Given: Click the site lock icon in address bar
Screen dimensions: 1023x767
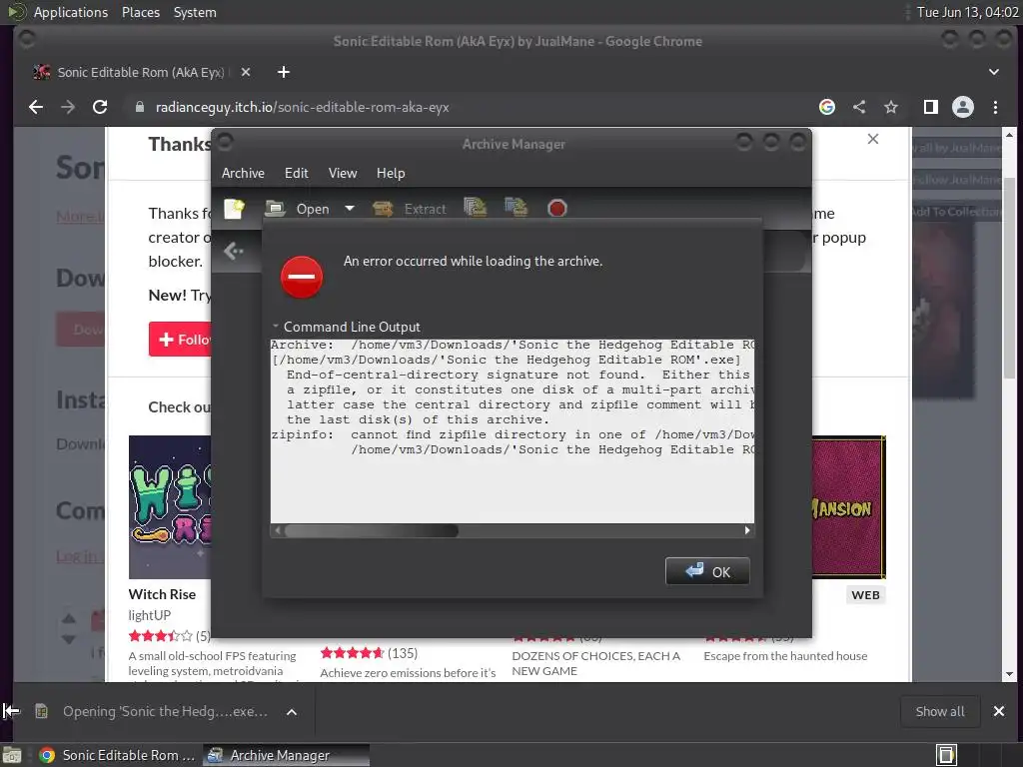Looking at the screenshot, I should click(139, 107).
